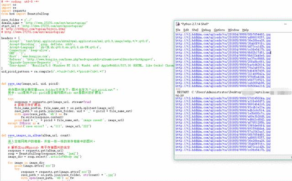
Task: Click the shell output URL ending ee37ec8868.jpg
Action: click(223, 59)
